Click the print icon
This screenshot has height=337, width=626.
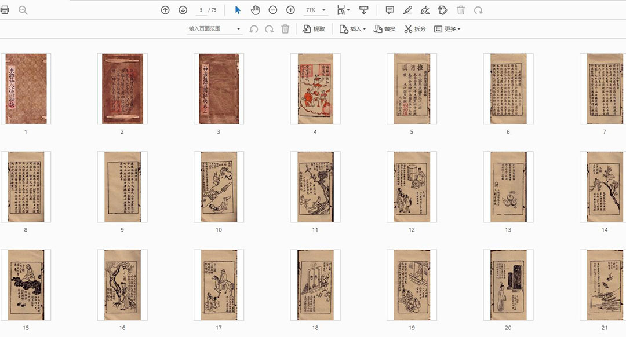[x=5, y=10]
